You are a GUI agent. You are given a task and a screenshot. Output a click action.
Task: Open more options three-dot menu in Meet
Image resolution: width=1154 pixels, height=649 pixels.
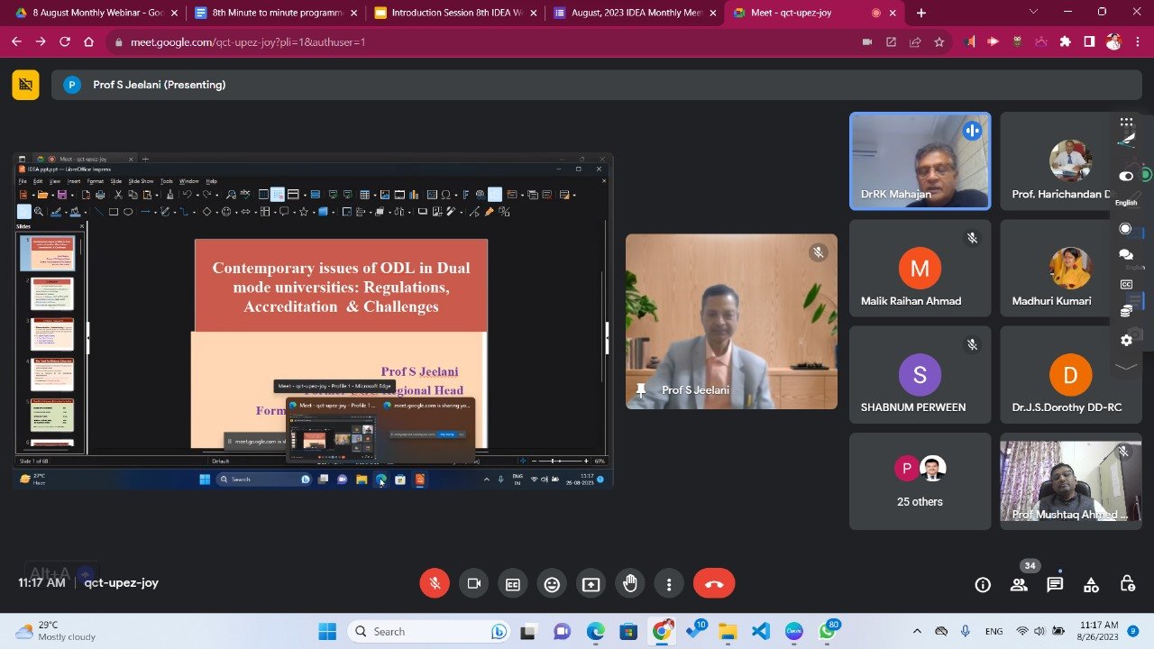click(x=669, y=584)
